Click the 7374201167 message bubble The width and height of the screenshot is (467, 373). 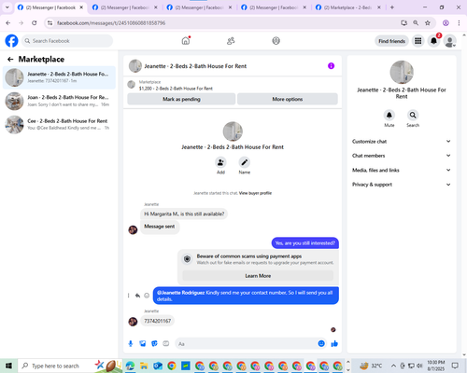158,321
